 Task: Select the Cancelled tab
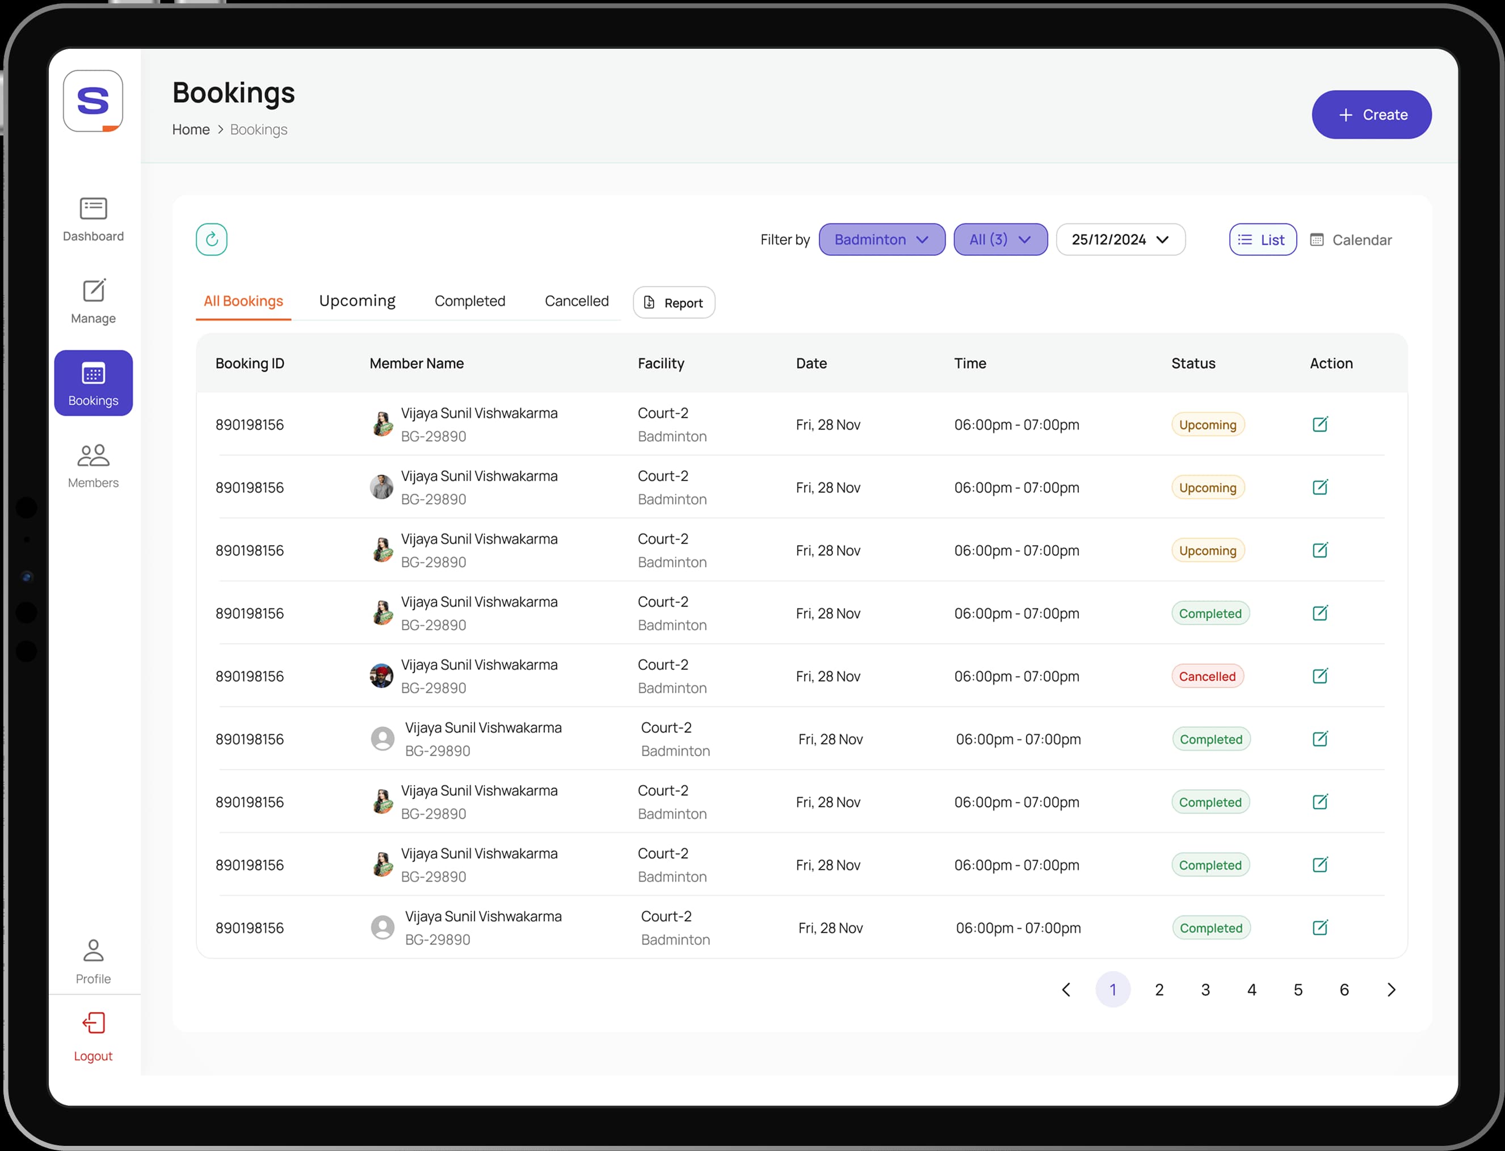tap(575, 301)
